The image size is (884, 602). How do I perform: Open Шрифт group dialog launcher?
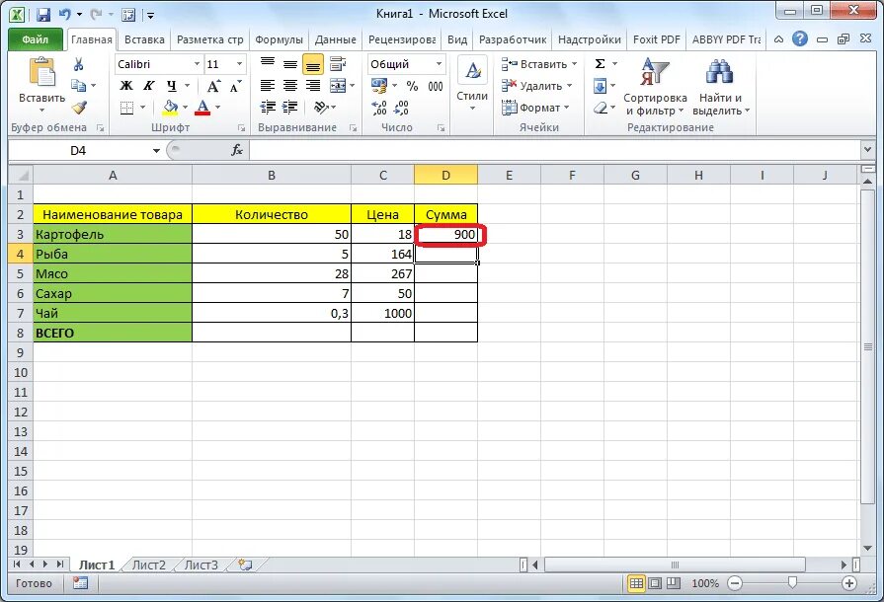coord(241,128)
